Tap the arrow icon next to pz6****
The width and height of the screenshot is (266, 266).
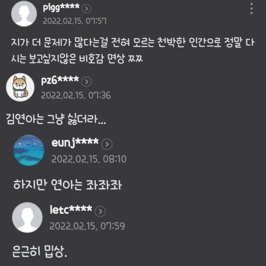pyautogui.click(x=86, y=81)
